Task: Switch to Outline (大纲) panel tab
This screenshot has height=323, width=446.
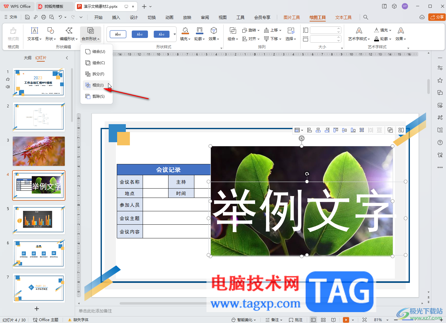Action: tap(28, 58)
